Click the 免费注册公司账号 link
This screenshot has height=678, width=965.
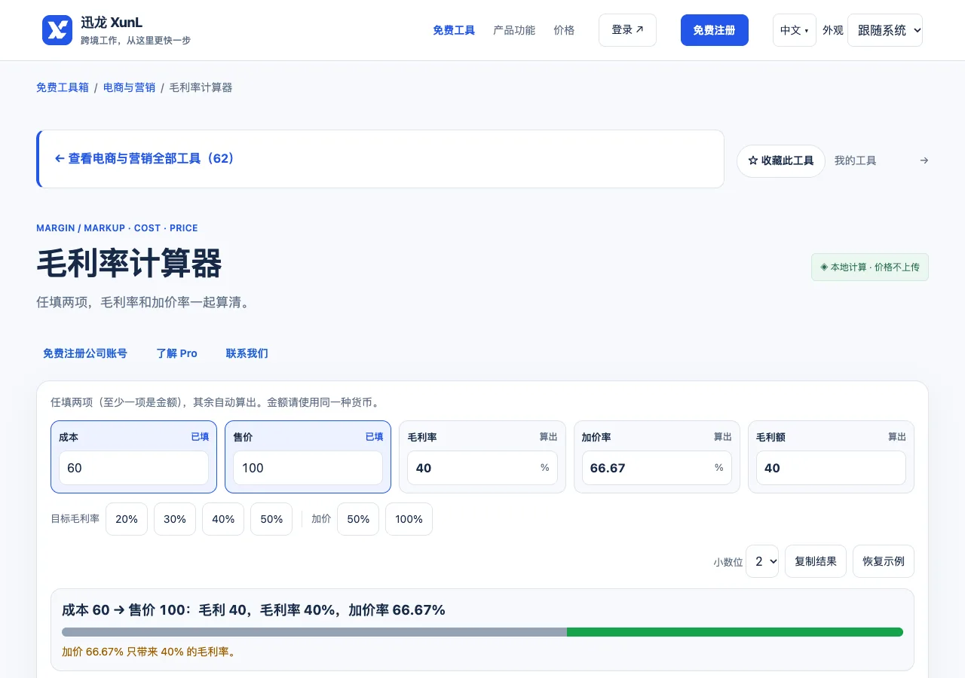click(x=85, y=353)
